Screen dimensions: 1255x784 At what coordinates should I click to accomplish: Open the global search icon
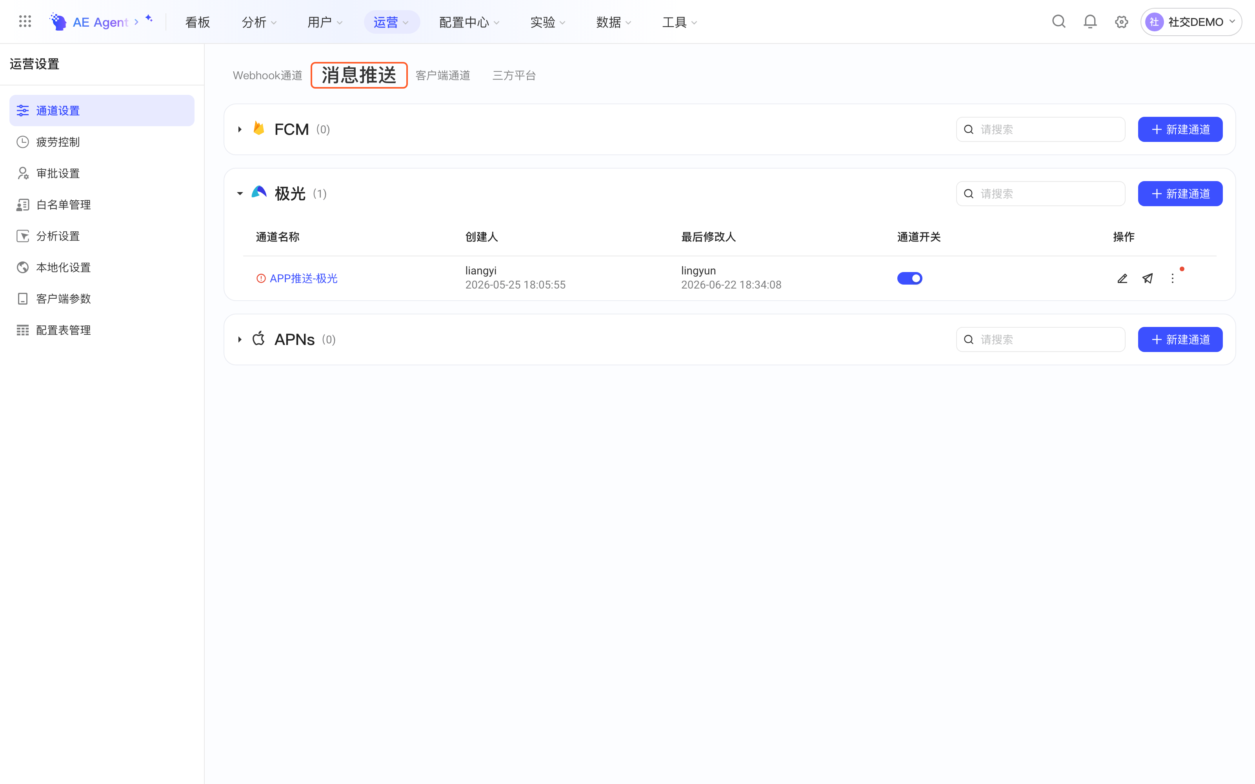click(1059, 22)
